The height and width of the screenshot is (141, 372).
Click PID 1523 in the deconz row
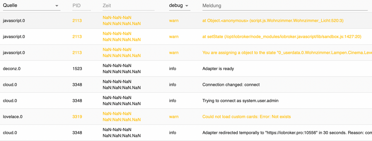(77, 68)
